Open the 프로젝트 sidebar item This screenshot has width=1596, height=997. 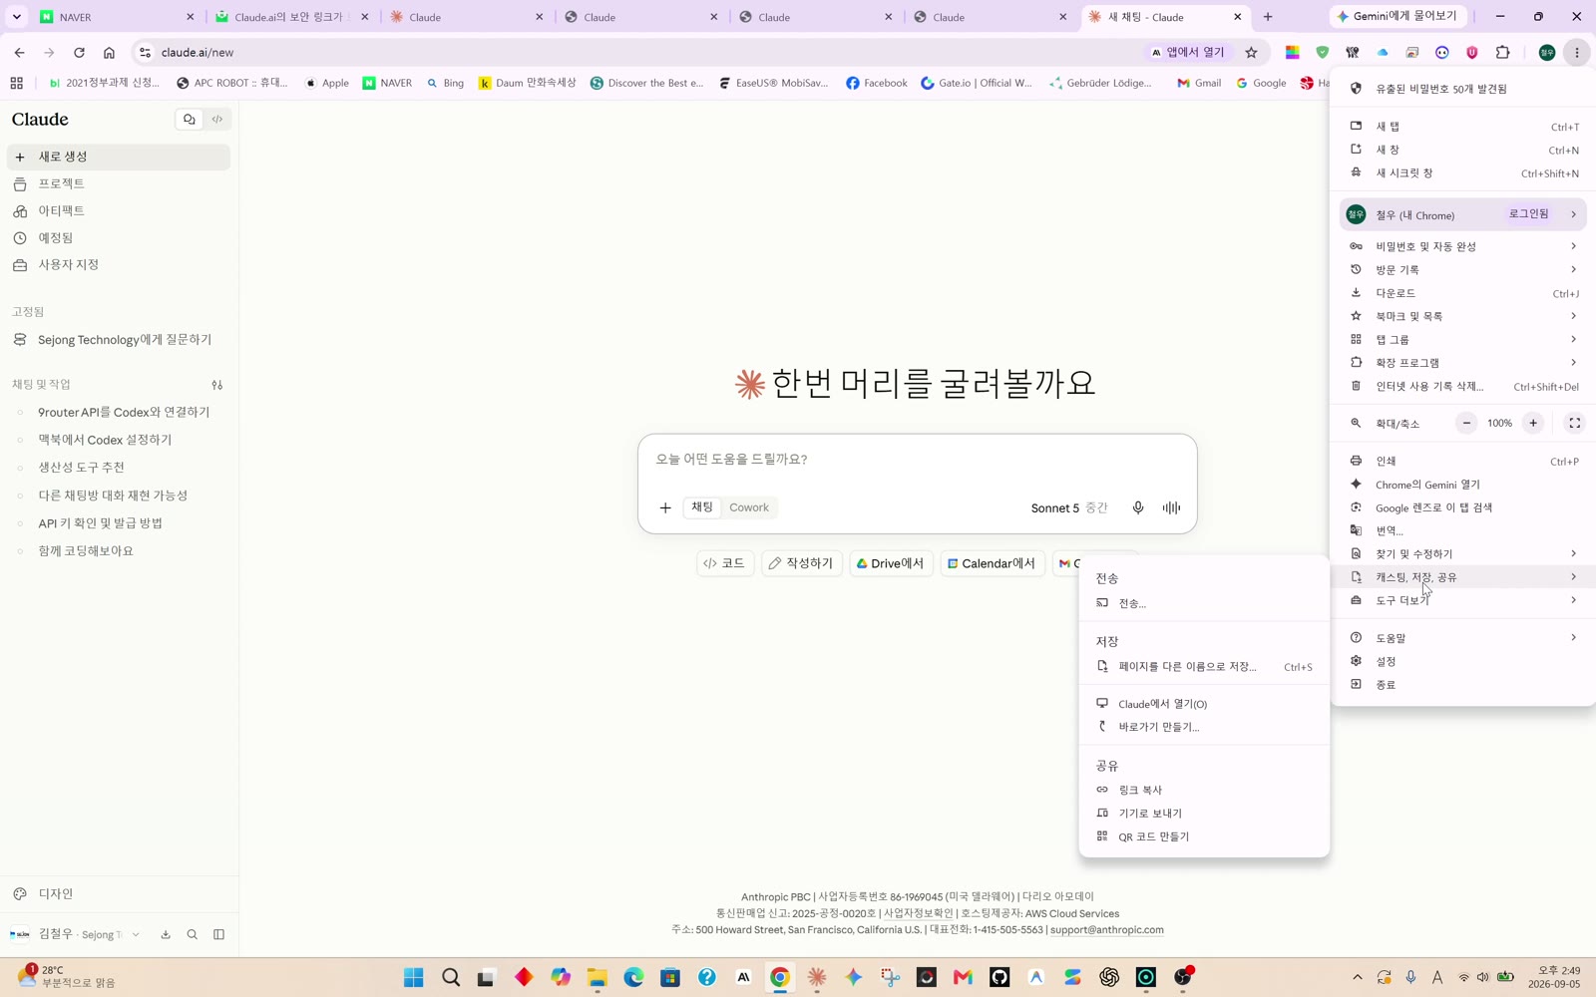(x=119, y=184)
